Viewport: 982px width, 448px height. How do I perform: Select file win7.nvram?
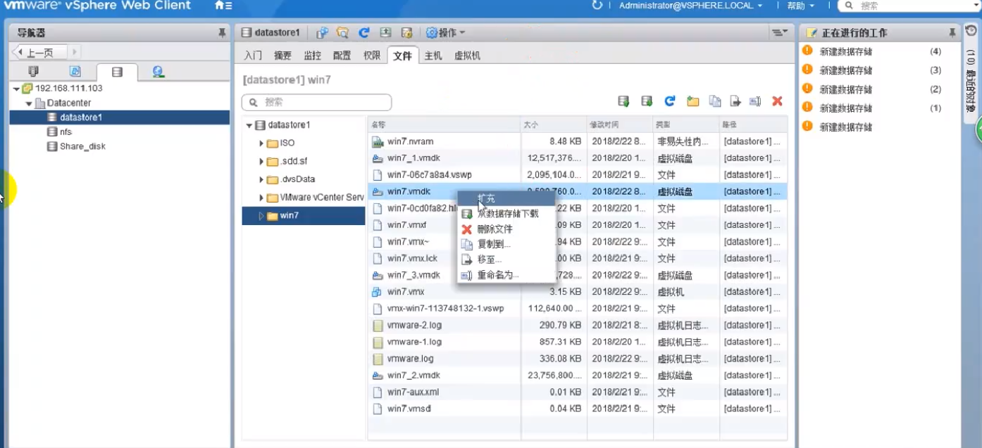tap(410, 141)
